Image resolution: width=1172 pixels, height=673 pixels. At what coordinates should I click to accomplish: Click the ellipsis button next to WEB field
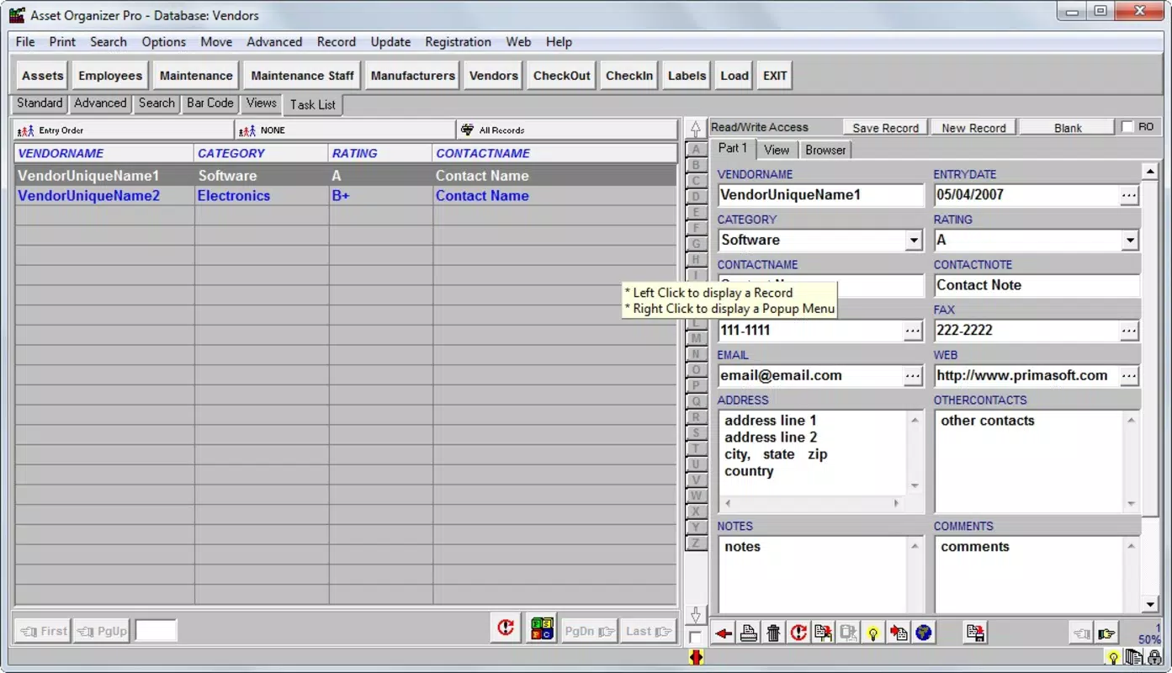[x=1129, y=376]
